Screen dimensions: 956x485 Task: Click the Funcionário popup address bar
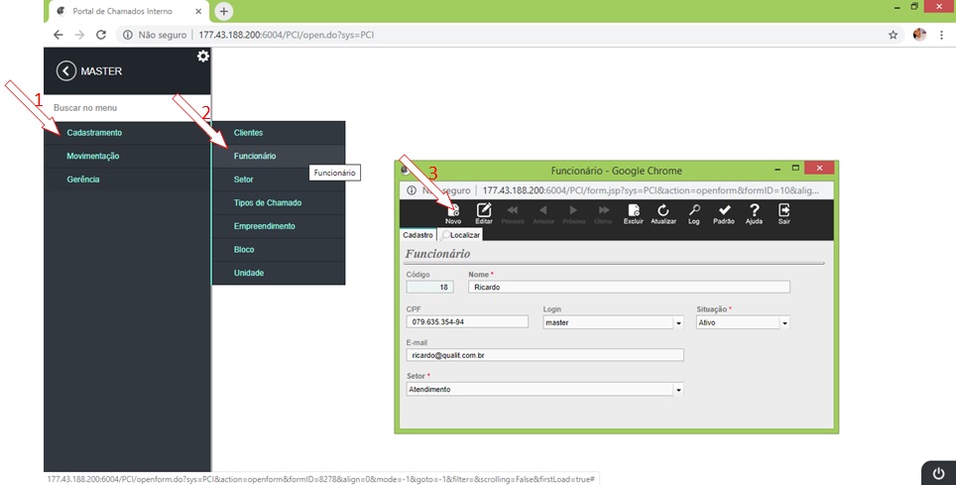(x=617, y=190)
